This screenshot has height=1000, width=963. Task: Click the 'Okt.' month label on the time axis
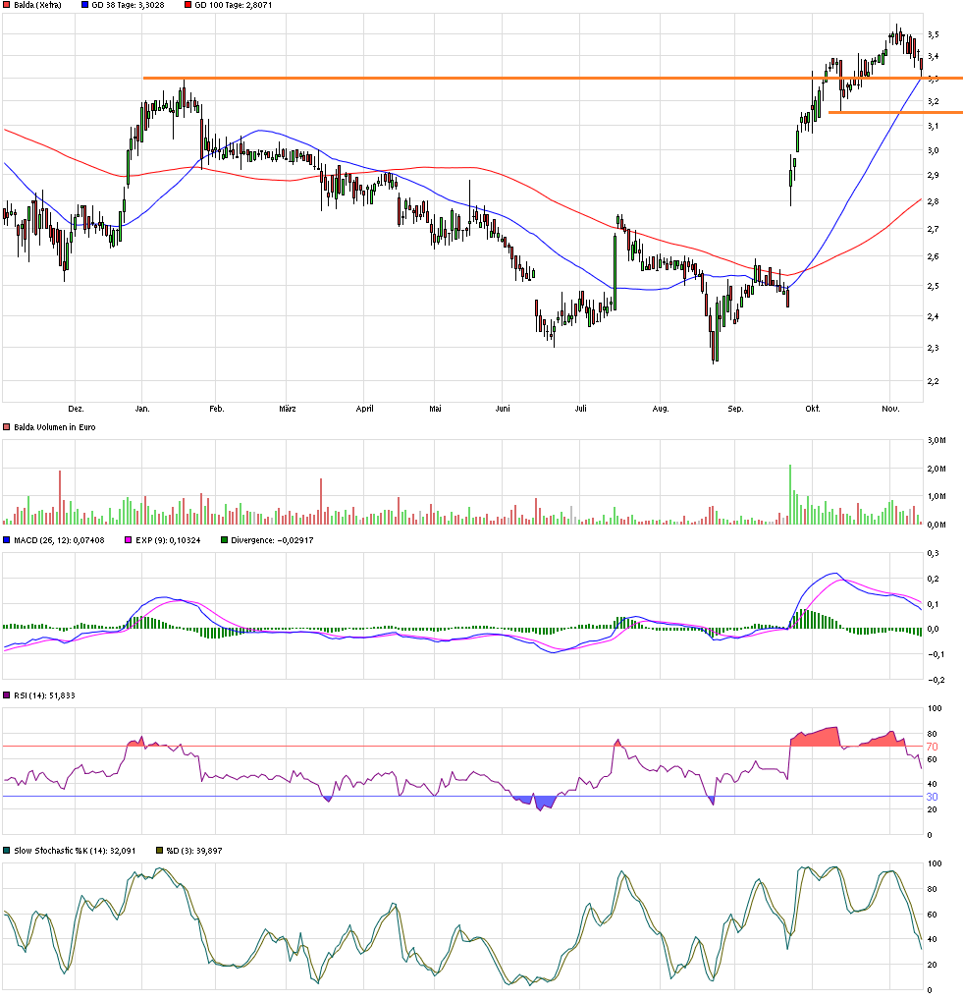pyautogui.click(x=813, y=409)
